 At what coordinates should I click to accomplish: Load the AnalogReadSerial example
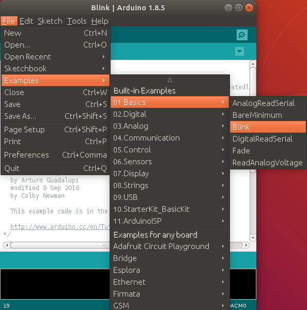(268, 103)
